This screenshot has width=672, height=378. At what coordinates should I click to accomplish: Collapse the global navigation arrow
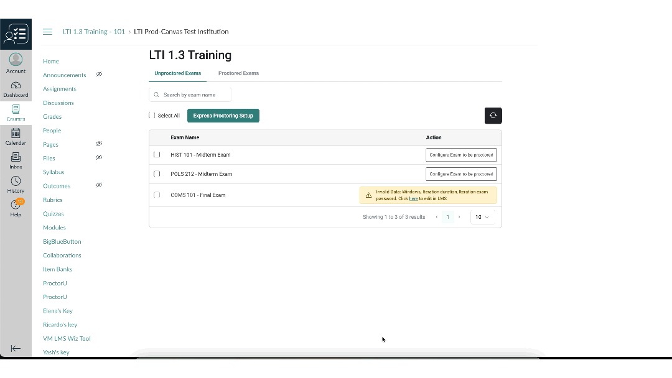tap(16, 348)
